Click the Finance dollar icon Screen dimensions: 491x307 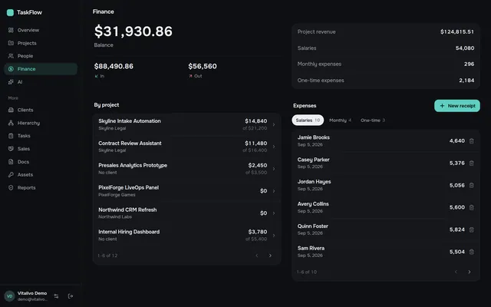pyautogui.click(x=11, y=69)
